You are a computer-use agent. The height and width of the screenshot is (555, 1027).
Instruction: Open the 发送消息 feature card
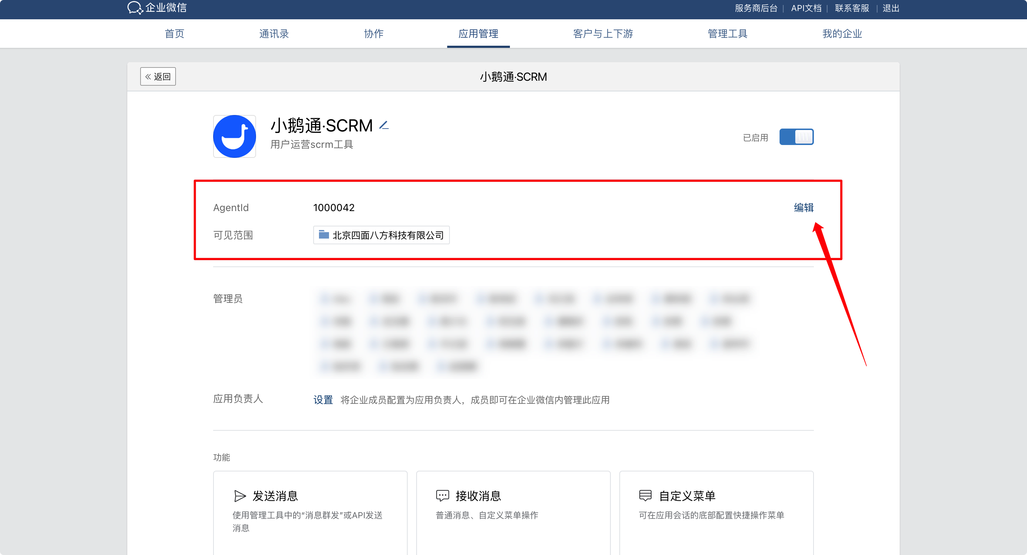click(310, 513)
